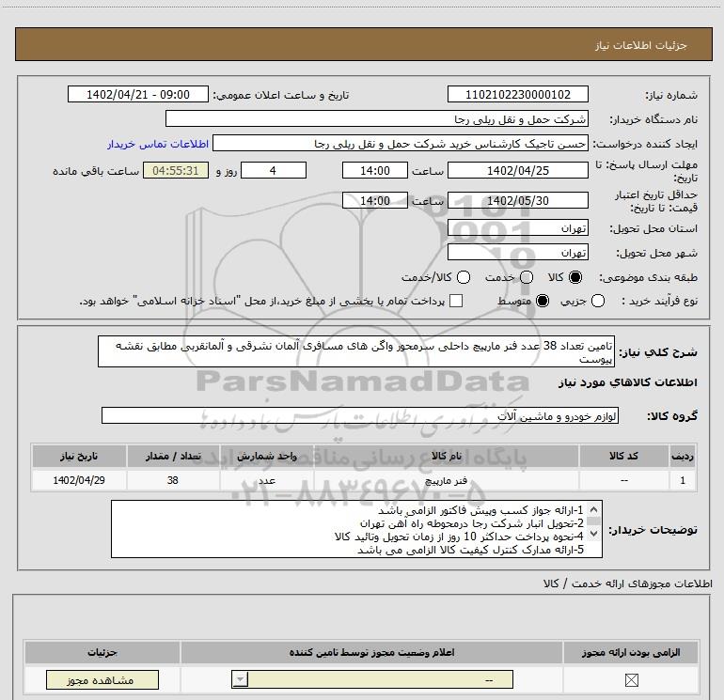Toggle the الزامی بودن ارائه مجوز checkbox

(631, 679)
